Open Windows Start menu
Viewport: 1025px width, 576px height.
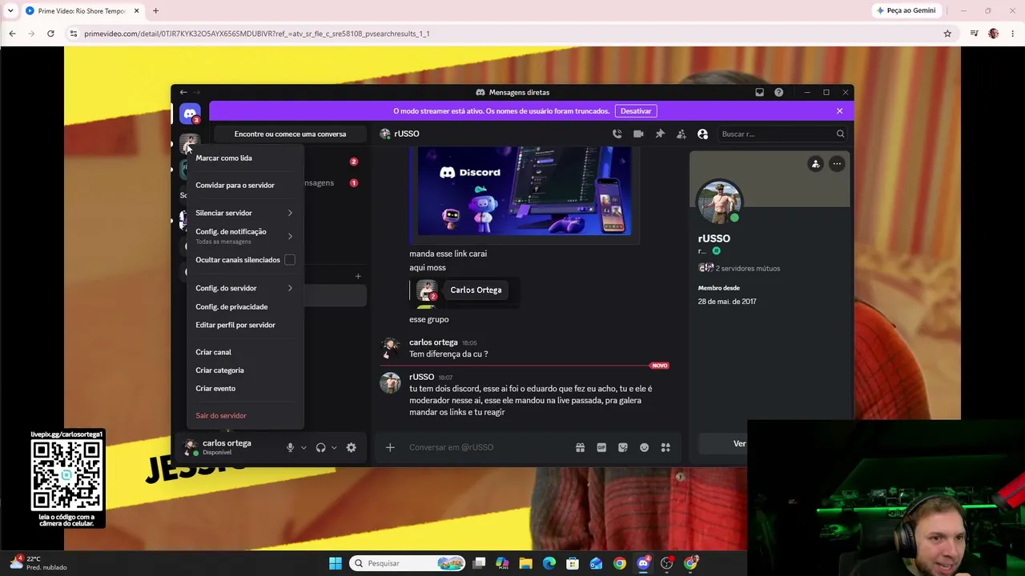click(336, 563)
